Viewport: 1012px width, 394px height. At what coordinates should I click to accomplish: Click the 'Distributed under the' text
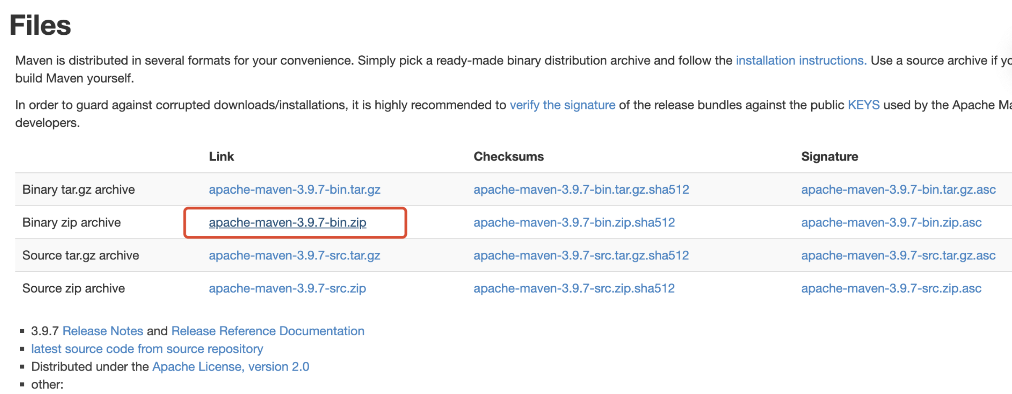click(90, 367)
